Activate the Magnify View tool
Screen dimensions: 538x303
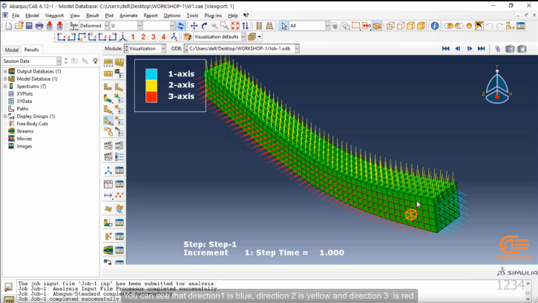[x=214, y=26]
